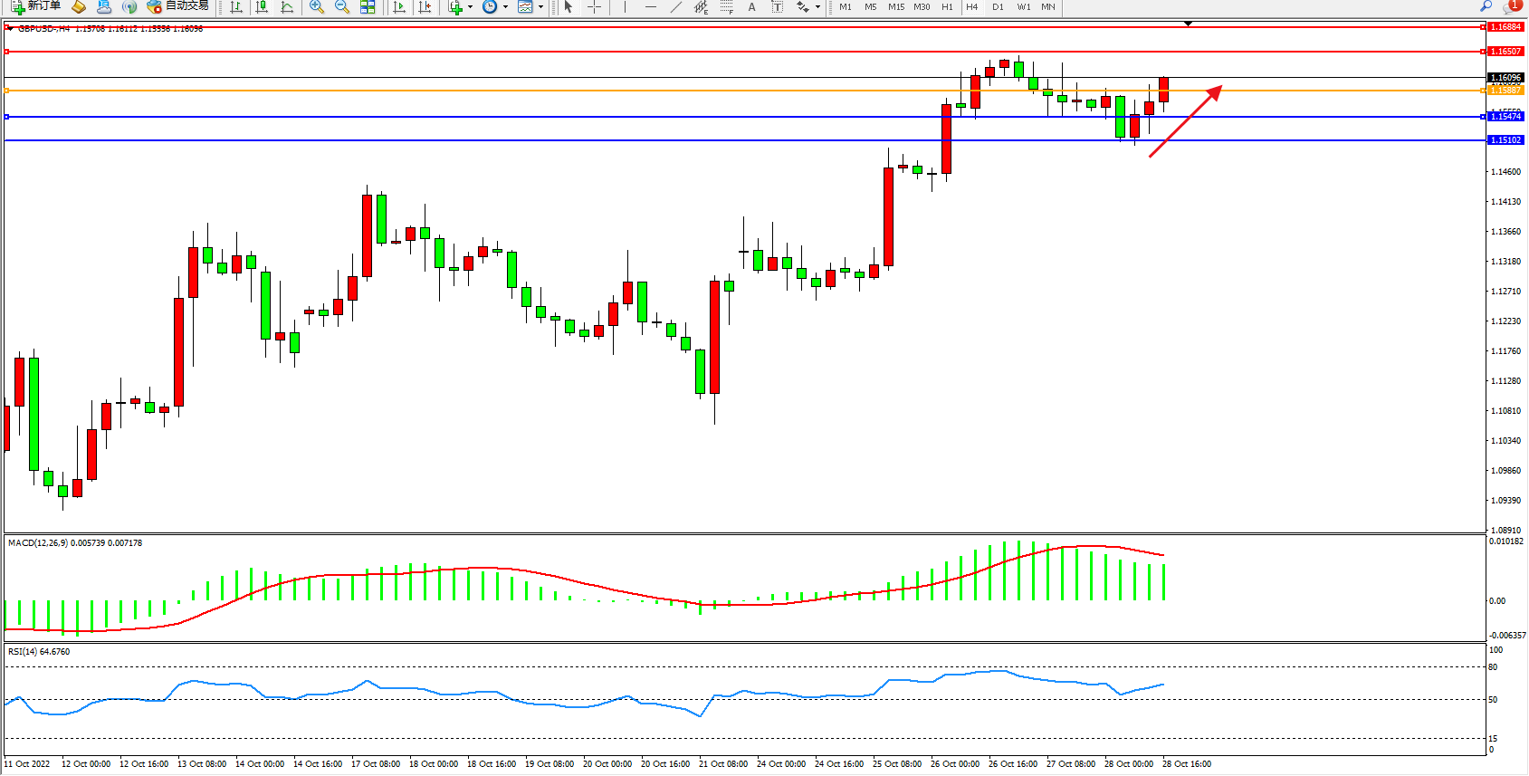Enable chart auto scroll

coord(399,7)
